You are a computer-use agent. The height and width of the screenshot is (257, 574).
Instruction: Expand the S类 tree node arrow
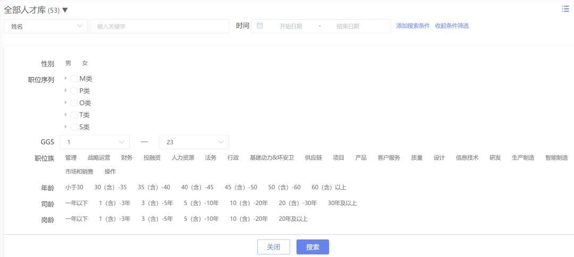[65, 126]
